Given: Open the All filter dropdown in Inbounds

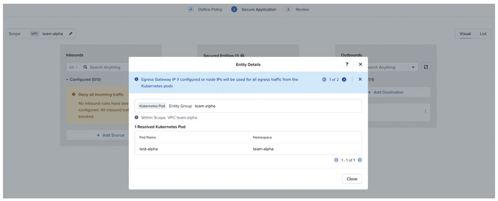Looking at the screenshot, I should [x=73, y=67].
